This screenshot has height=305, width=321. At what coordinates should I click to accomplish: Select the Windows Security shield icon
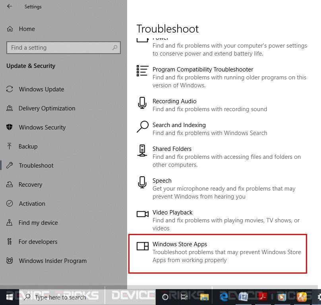[10, 127]
